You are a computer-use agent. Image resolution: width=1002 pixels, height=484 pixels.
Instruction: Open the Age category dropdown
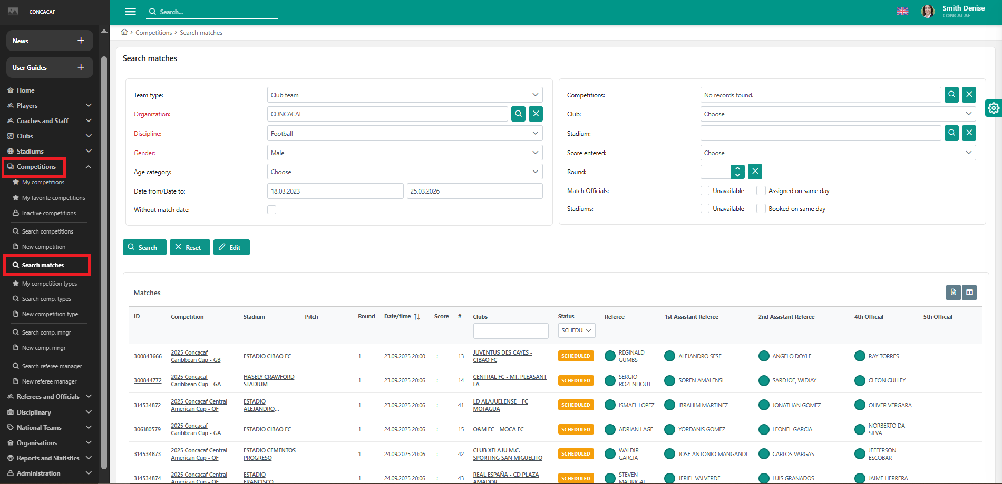tap(404, 172)
